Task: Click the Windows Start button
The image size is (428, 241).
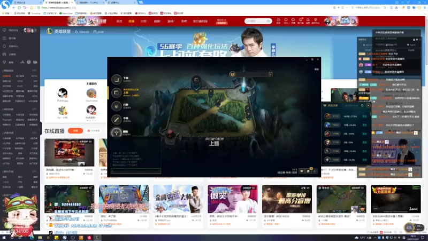Action: (x=4, y=238)
